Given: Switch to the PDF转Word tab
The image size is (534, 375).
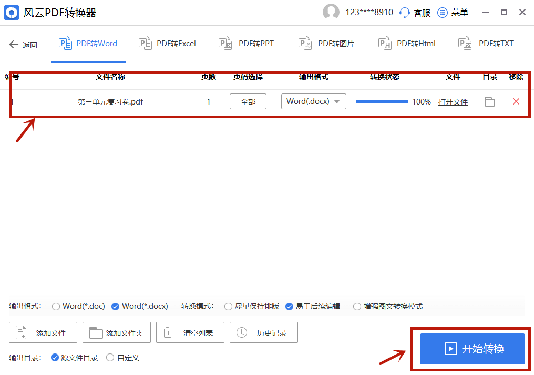Looking at the screenshot, I should pos(88,44).
